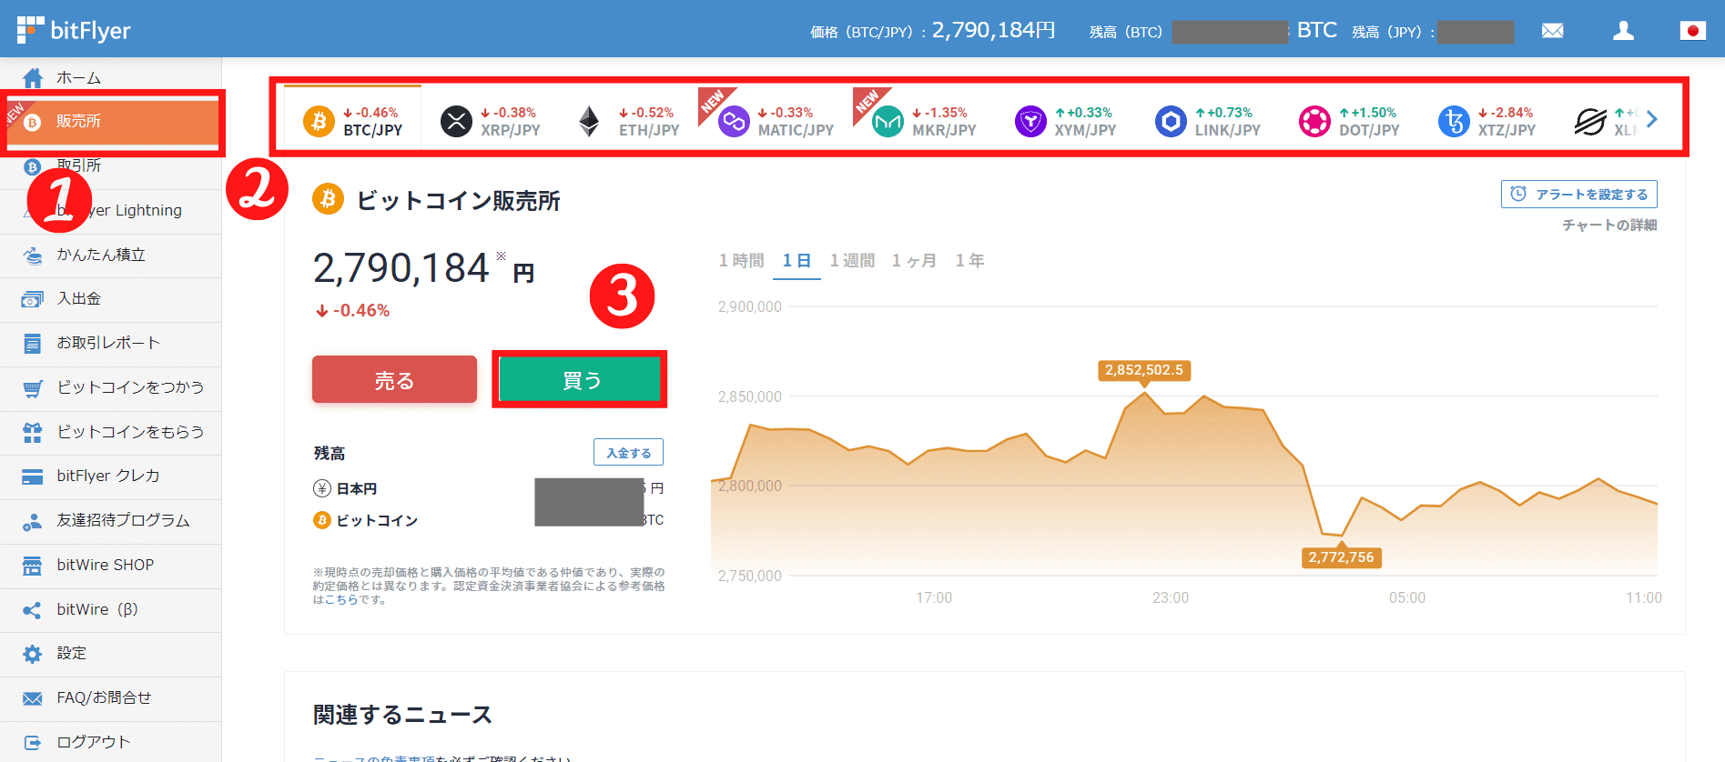This screenshot has width=1725, height=762.
Task: Select 販売所 in the sidebar
Action: coord(110,122)
